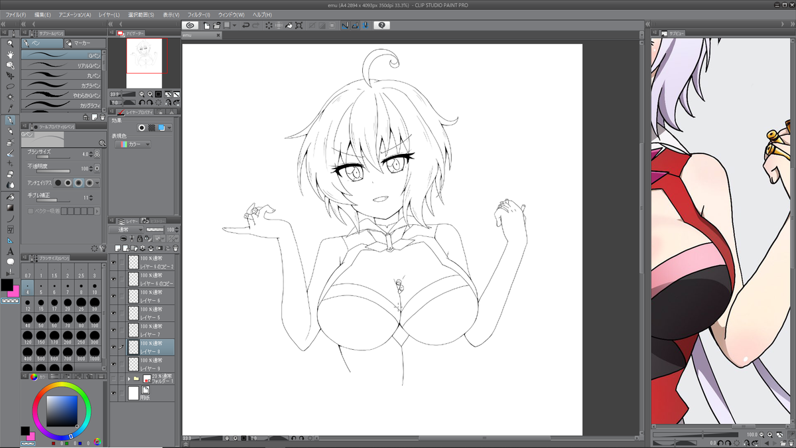Image resolution: width=796 pixels, height=448 pixels.
Task: Select the Gradient tool
Action: point(10,207)
